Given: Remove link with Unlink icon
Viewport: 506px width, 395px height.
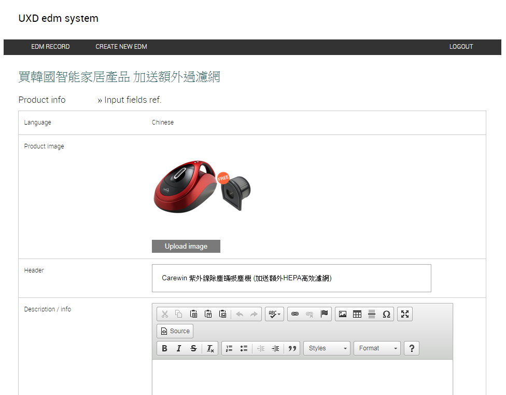Looking at the screenshot, I should click(x=310, y=314).
